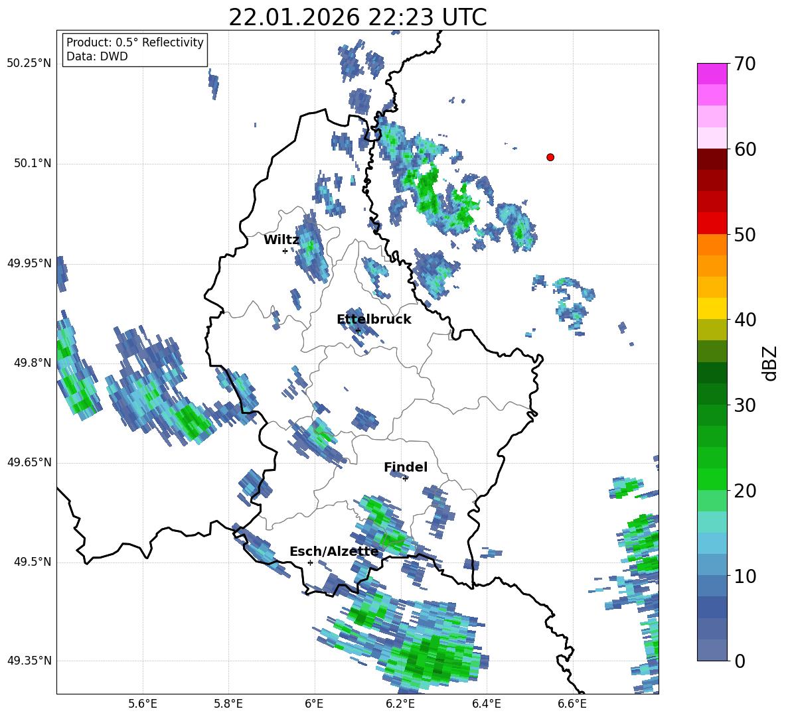Click the 40 value on the colorbar

(x=744, y=320)
